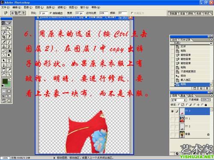Toggle the anti-alias checkbox in options bar
Screen dimensions: 214x160
pyautogui.click(x=51, y=13)
